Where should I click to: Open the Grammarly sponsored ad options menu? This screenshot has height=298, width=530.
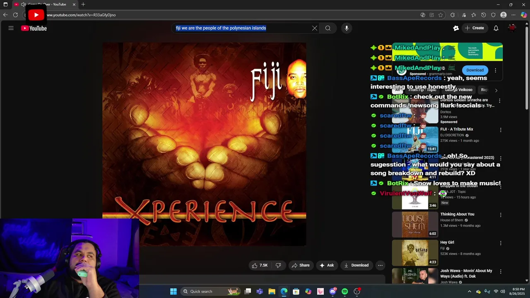click(x=495, y=70)
